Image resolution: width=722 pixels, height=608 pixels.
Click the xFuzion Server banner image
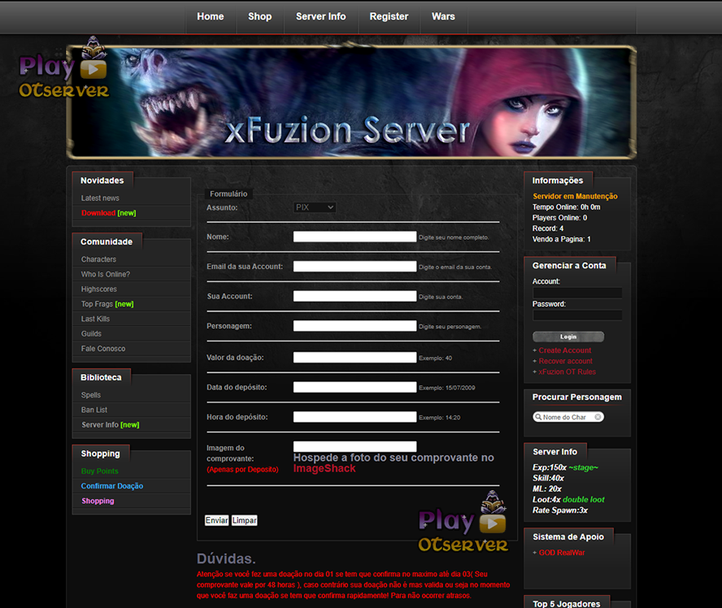click(352, 102)
